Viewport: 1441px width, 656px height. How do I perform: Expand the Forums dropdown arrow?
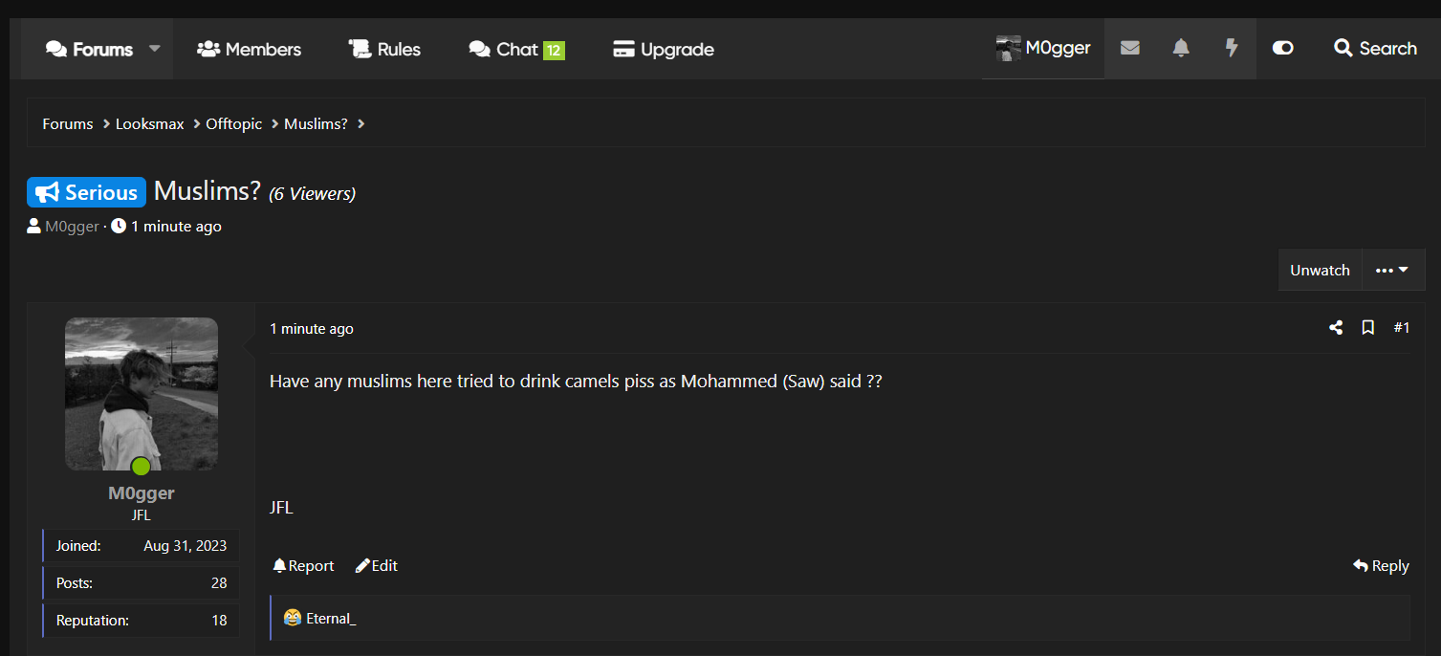(x=154, y=49)
